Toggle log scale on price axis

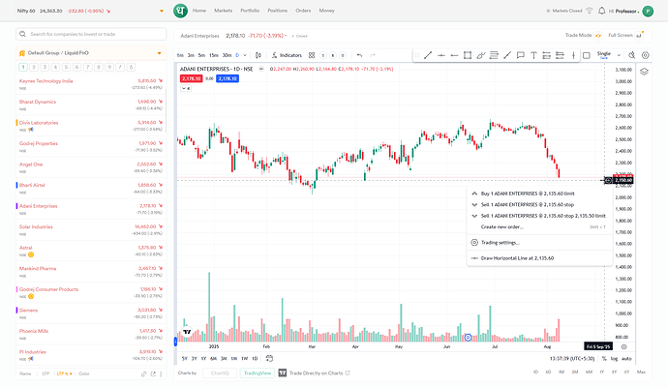pos(614,359)
